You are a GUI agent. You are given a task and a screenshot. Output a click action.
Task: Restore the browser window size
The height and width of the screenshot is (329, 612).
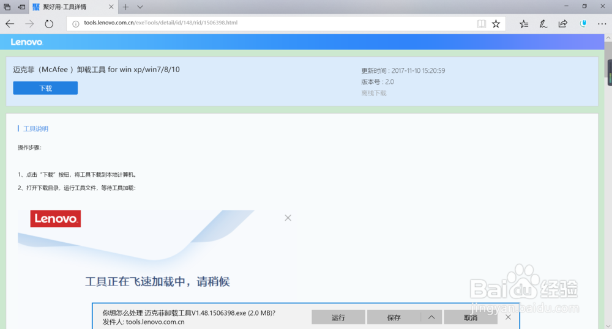click(x=584, y=6)
